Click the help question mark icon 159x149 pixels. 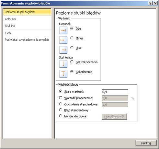click(150, 3)
